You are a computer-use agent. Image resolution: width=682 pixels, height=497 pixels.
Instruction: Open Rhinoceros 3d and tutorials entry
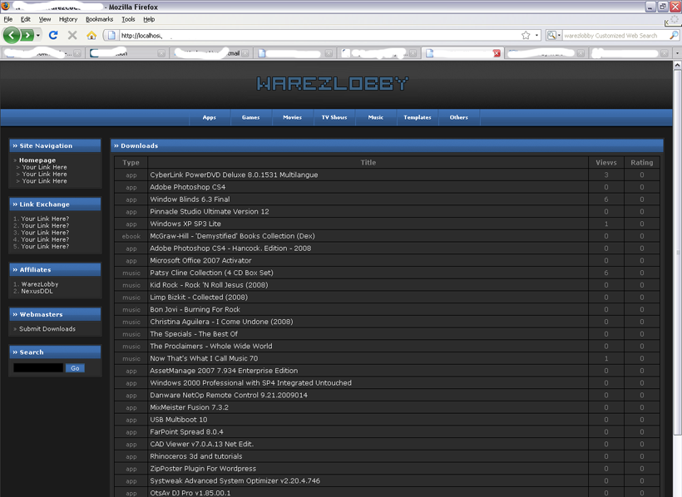tap(195, 456)
